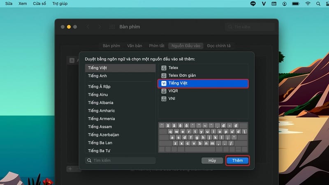Open the user account menu bar icon
This screenshot has height=185, width=329.
point(285,3)
